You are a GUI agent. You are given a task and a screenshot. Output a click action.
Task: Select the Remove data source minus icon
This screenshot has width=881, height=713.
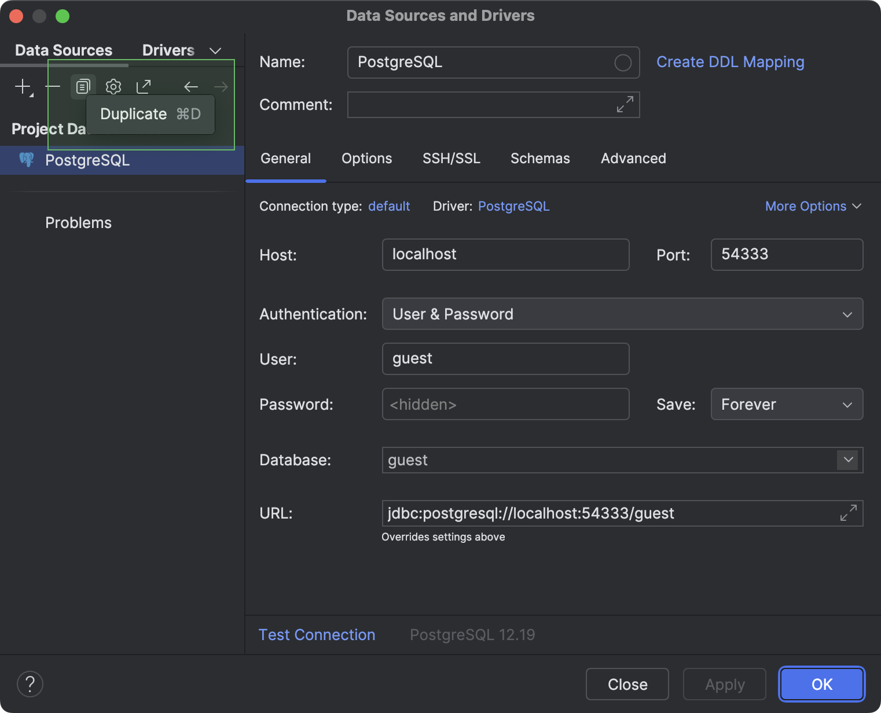[x=52, y=87]
